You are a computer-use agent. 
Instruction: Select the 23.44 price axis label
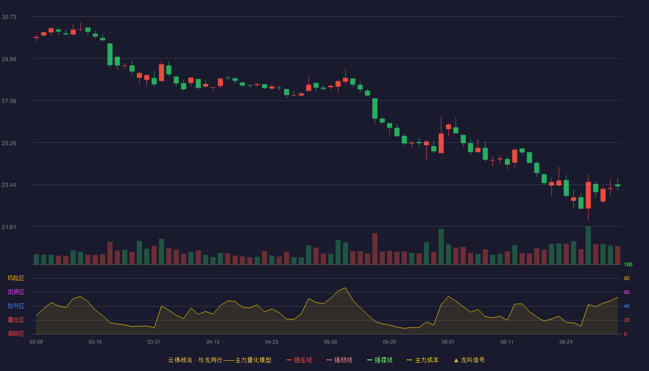click(9, 185)
